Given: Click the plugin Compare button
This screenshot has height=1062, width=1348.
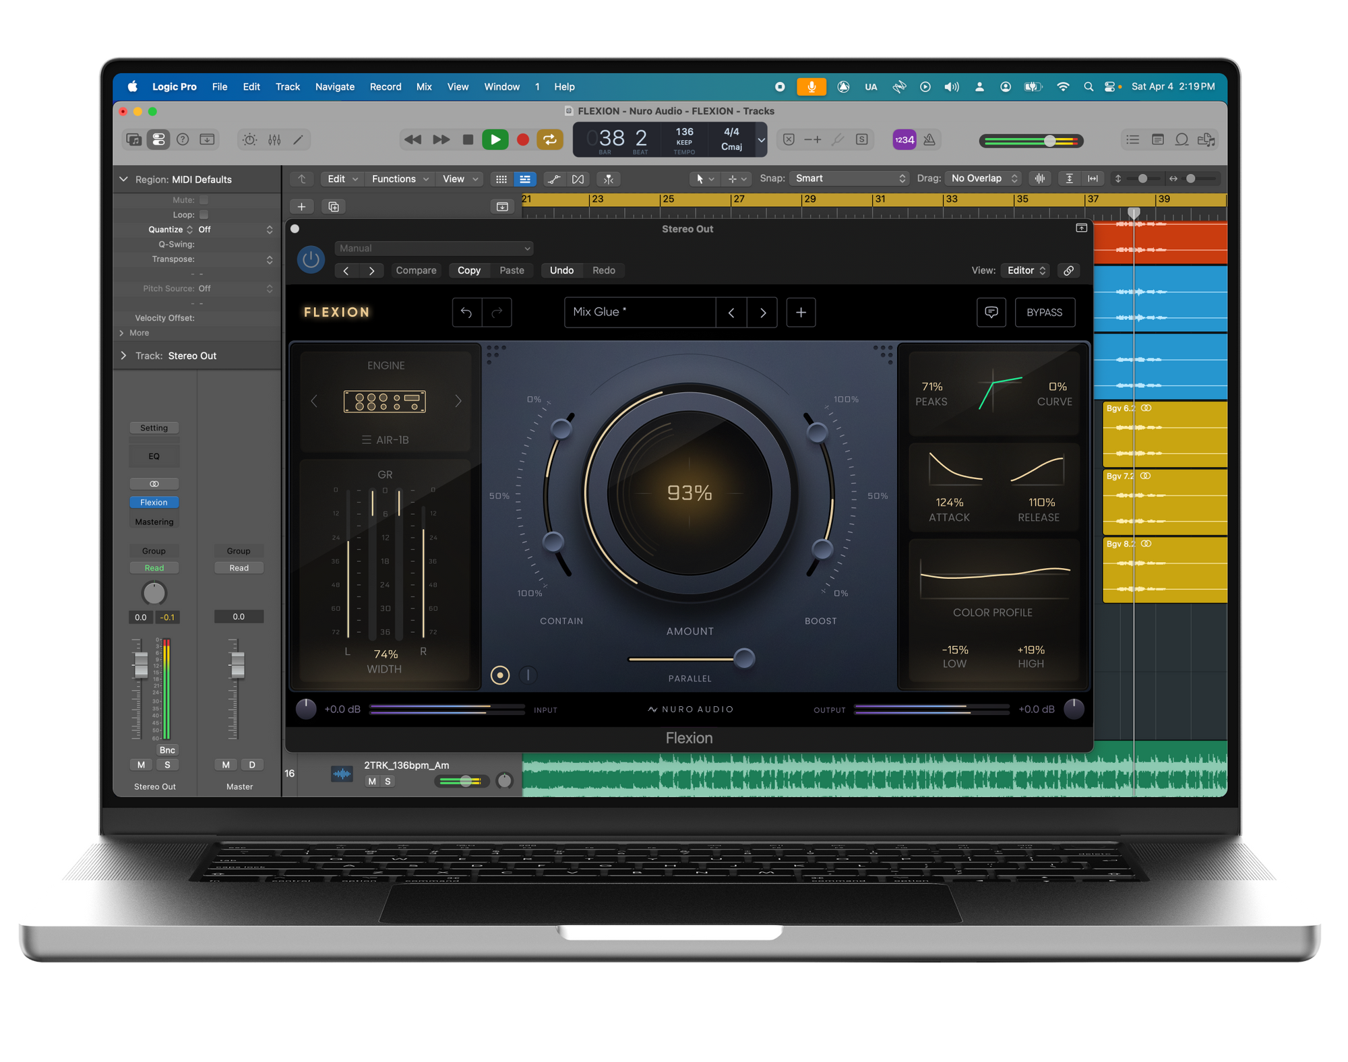Looking at the screenshot, I should point(416,270).
